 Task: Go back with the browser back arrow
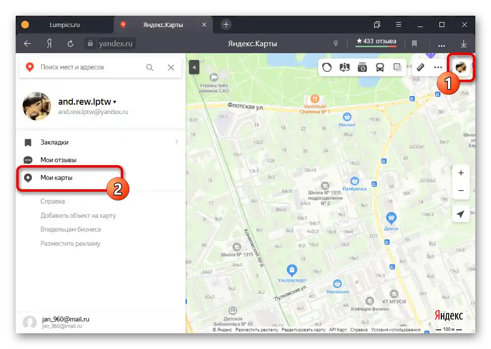(27, 44)
